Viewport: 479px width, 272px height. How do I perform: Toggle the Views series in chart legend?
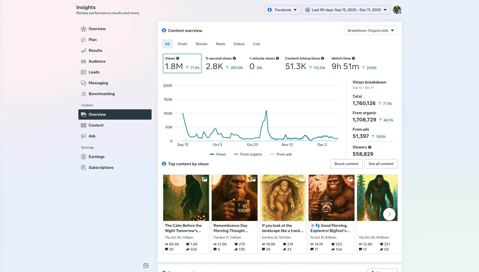point(218,154)
